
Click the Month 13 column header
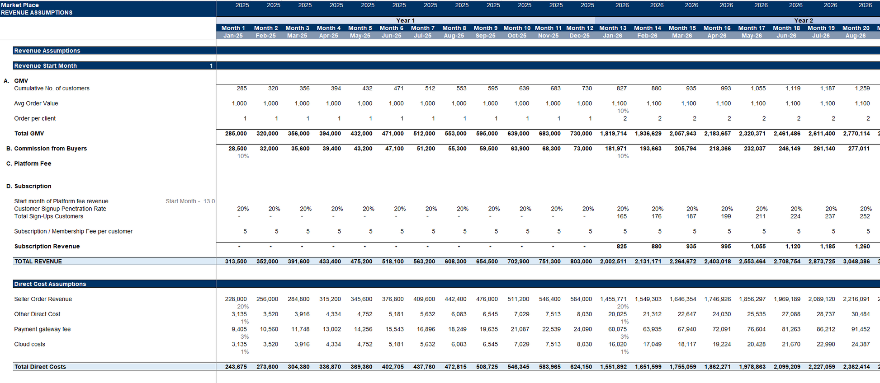[x=612, y=28]
